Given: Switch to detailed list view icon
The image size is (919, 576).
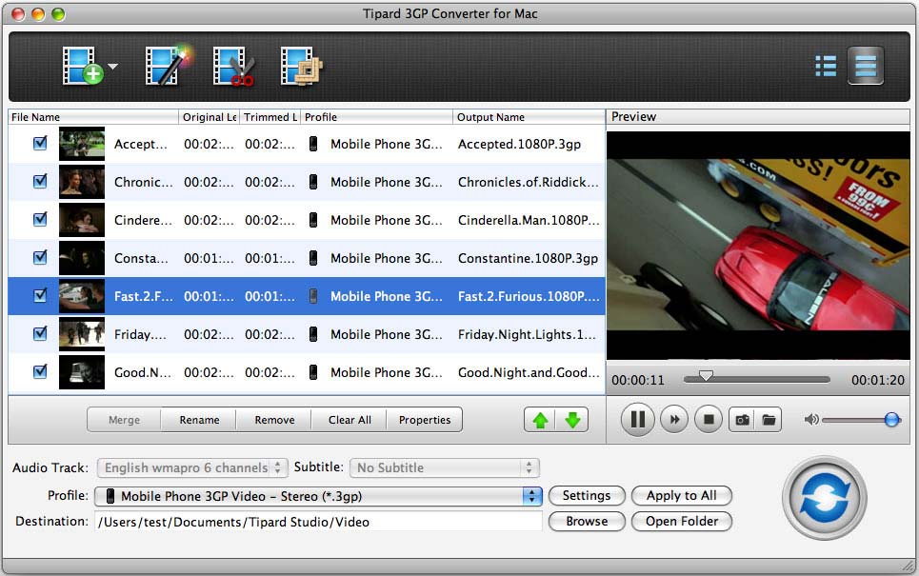Looking at the screenshot, I should tap(826, 67).
